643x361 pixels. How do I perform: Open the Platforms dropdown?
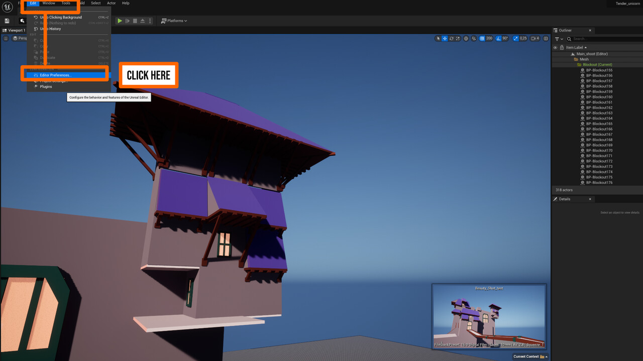pyautogui.click(x=174, y=21)
